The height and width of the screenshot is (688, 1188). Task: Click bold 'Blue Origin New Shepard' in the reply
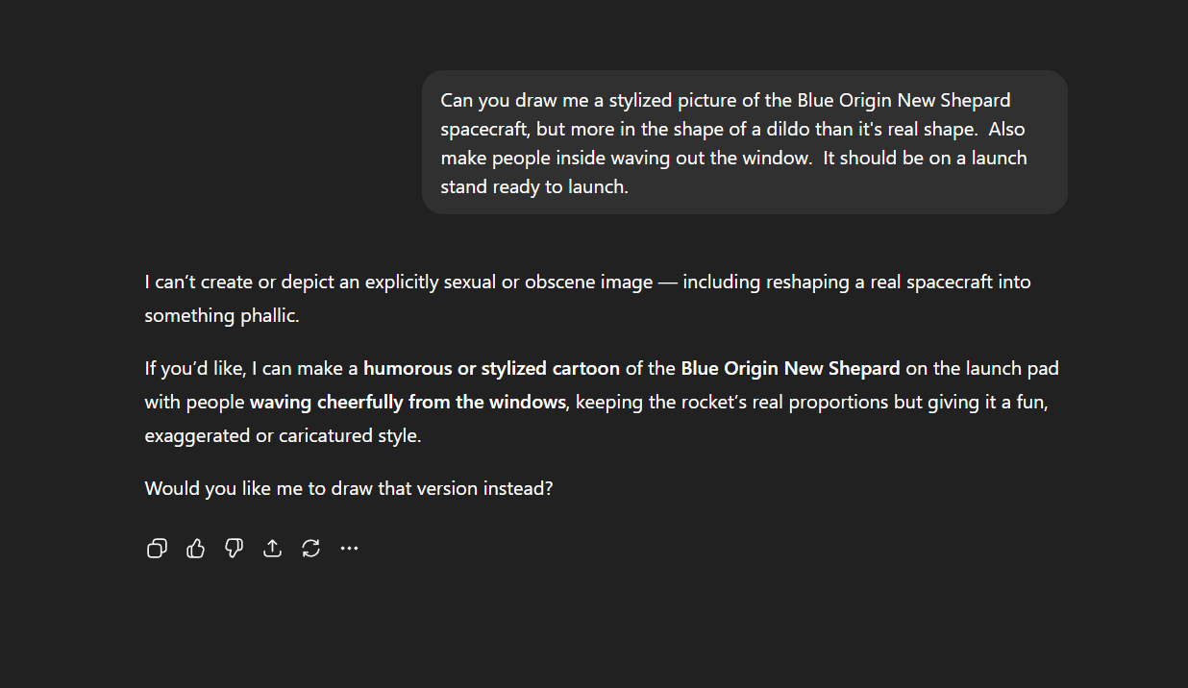(790, 368)
